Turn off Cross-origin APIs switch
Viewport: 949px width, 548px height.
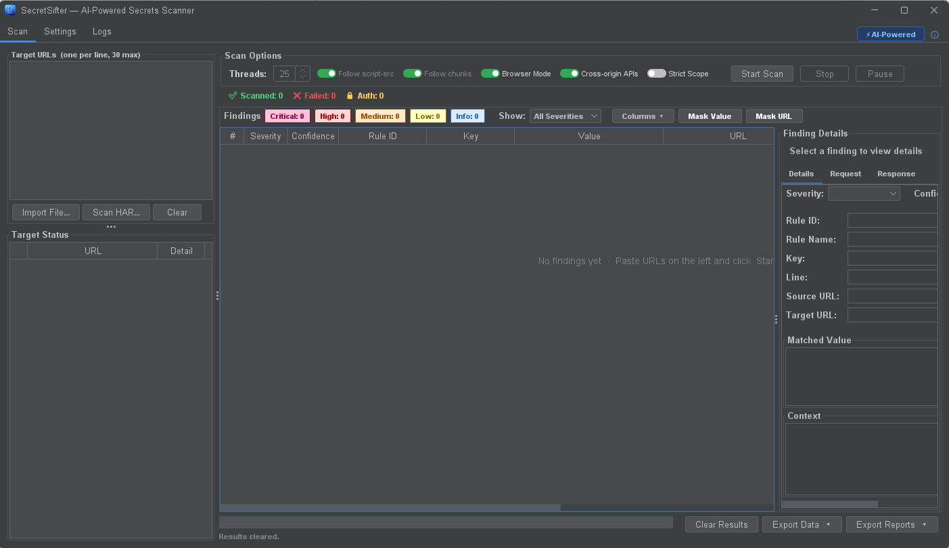pyautogui.click(x=570, y=74)
